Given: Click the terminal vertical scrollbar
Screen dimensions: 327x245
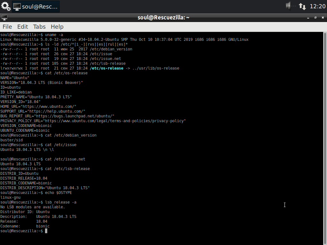Looking at the screenshot, I should coord(325,138).
